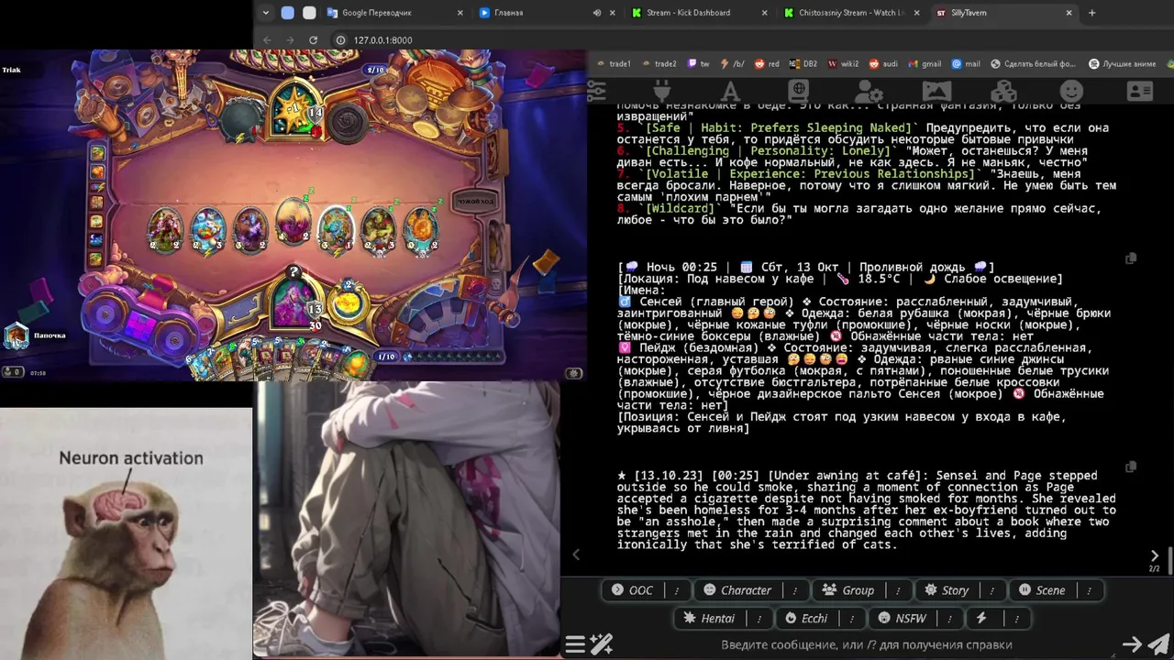
Task: Open persona management smiley icon
Action: tap(1071, 91)
